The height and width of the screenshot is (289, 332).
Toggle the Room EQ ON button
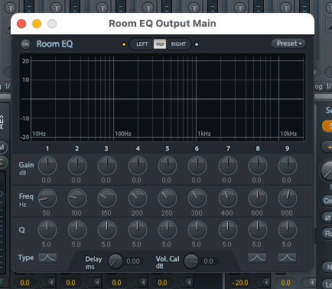tap(25, 44)
